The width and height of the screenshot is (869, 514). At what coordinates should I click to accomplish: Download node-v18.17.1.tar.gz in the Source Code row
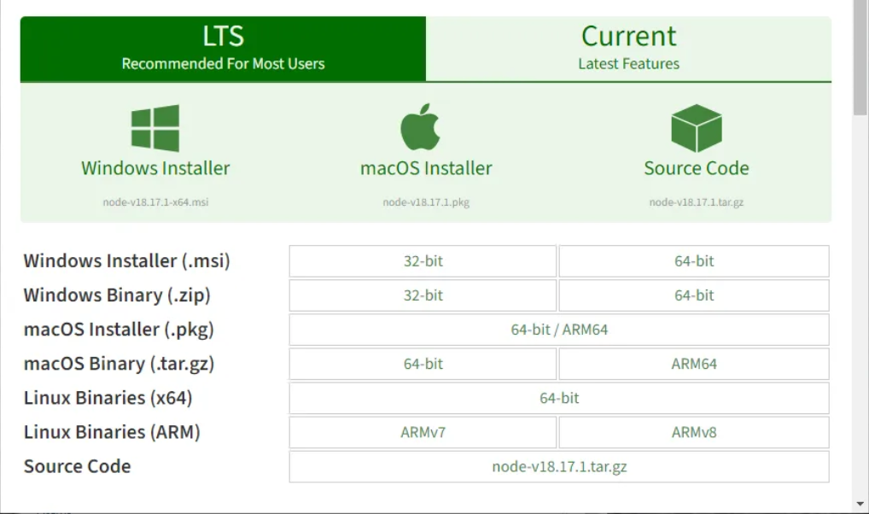559,467
